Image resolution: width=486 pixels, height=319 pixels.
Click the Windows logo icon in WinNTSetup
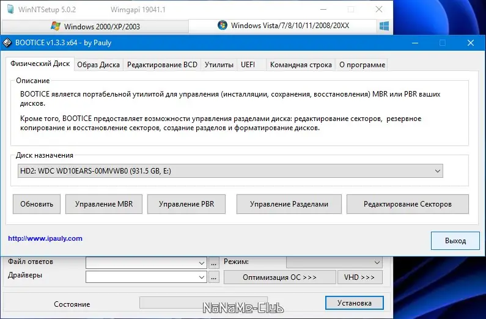click(384, 26)
